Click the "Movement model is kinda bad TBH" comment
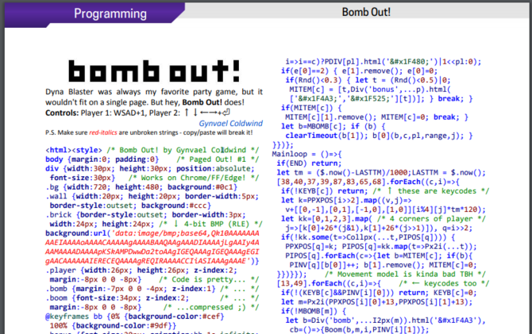Viewport: 532px width, 334px height. (405, 274)
